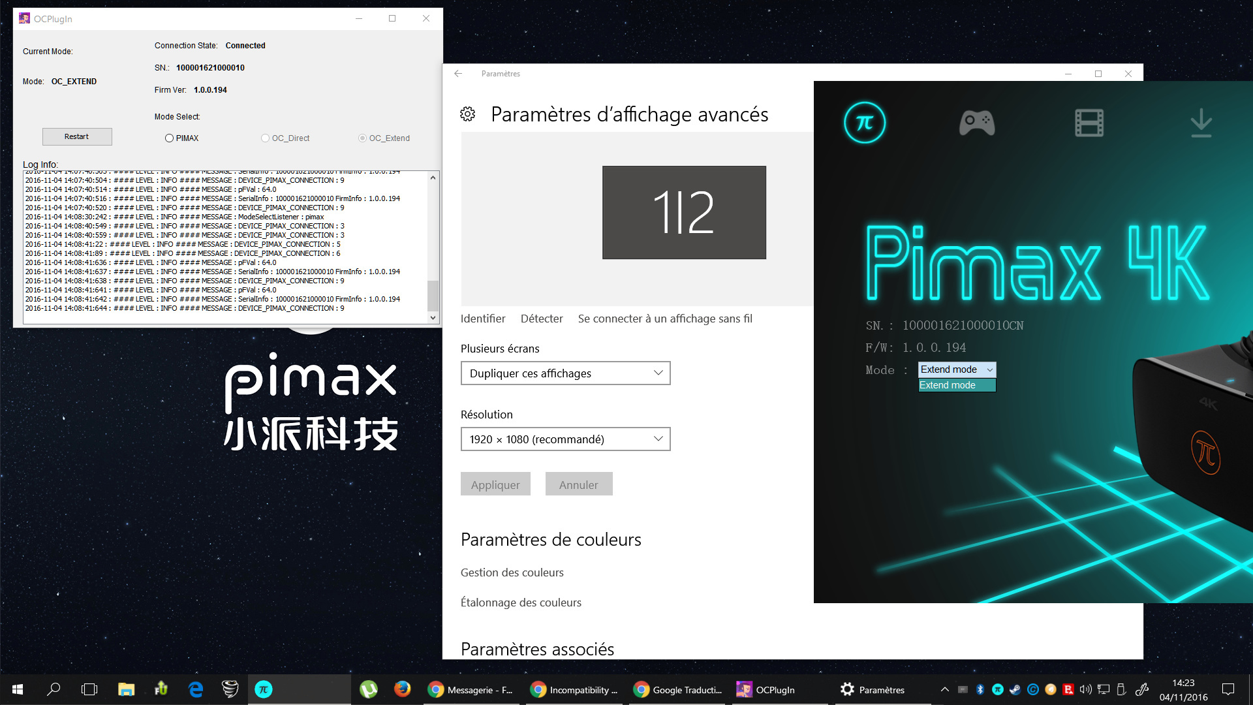Image resolution: width=1253 pixels, height=705 pixels.
Task: Click the Détecter link
Action: point(542,319)
